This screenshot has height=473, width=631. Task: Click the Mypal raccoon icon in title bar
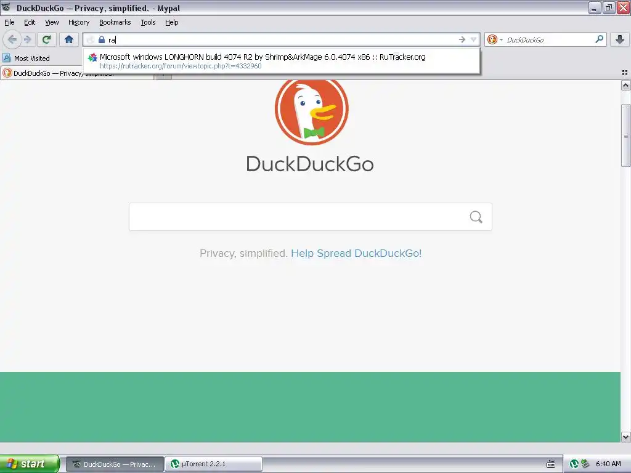click(x=6, y=7)
